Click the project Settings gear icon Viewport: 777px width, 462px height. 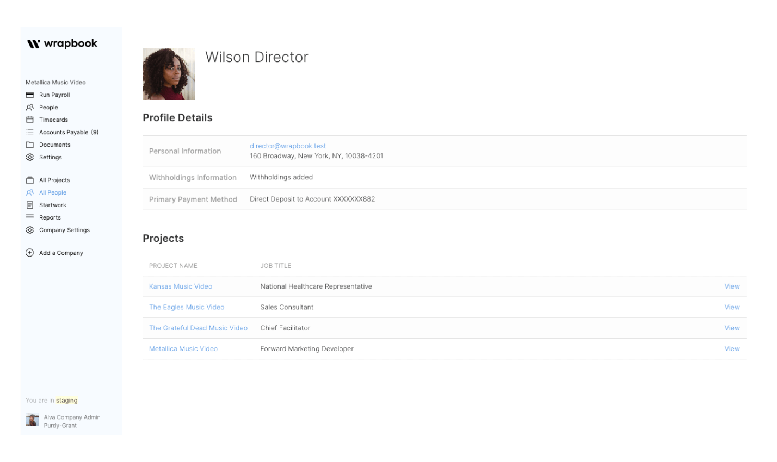tap(30, 158)
